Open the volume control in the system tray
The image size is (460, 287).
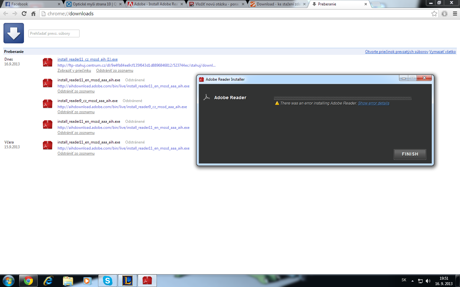click(428, 281)
